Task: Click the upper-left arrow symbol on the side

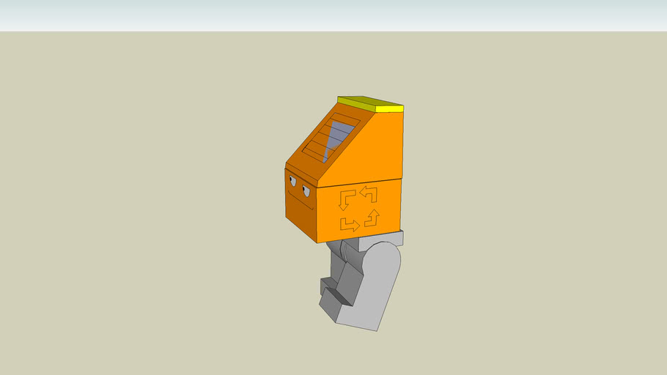Action: pyautogui.click(x=347, y=198)
